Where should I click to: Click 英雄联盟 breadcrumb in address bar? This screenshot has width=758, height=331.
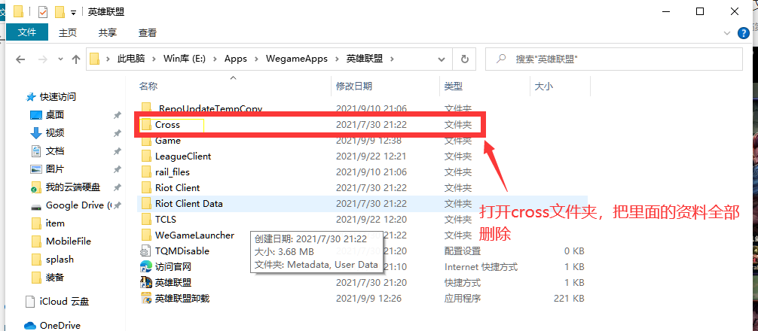tap(365, 59)
